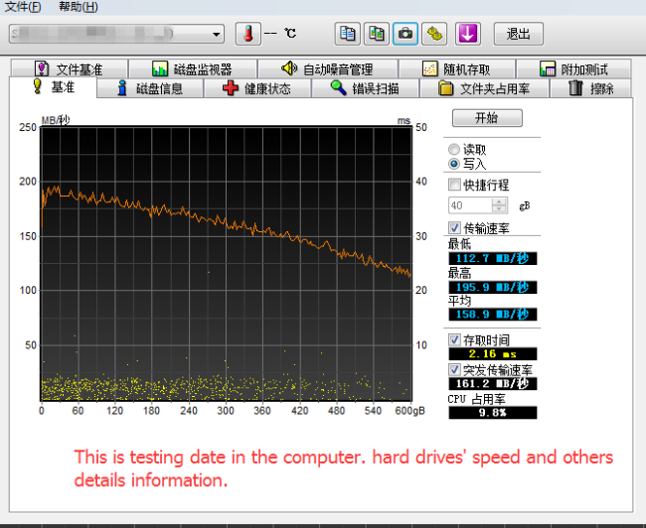Open the 帮助(H) menu
Image resolution: width=646 pixels, height=528 pixels.
tap(79, 7)
